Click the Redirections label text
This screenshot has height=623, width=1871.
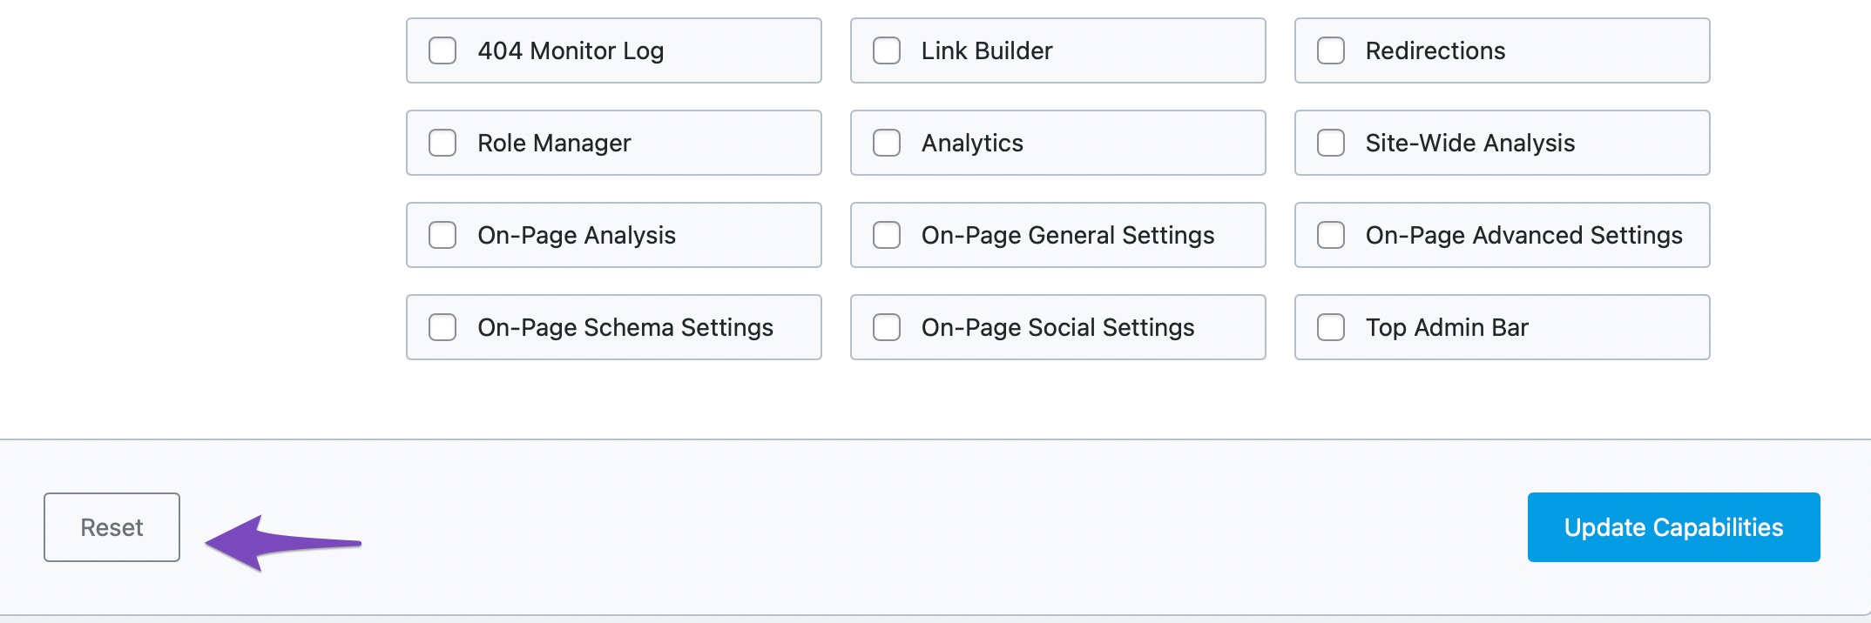[1435, 50]
